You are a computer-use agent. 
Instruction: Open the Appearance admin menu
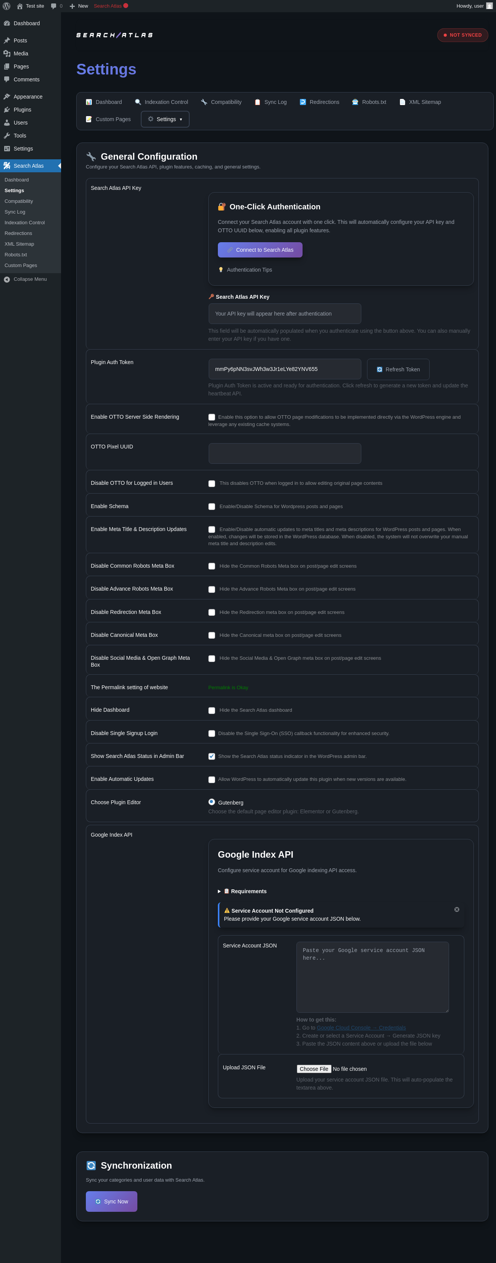27,97
